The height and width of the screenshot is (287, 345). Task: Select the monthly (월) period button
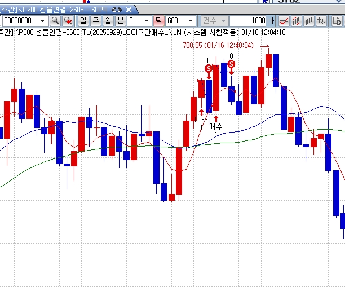tap(108, 21)
